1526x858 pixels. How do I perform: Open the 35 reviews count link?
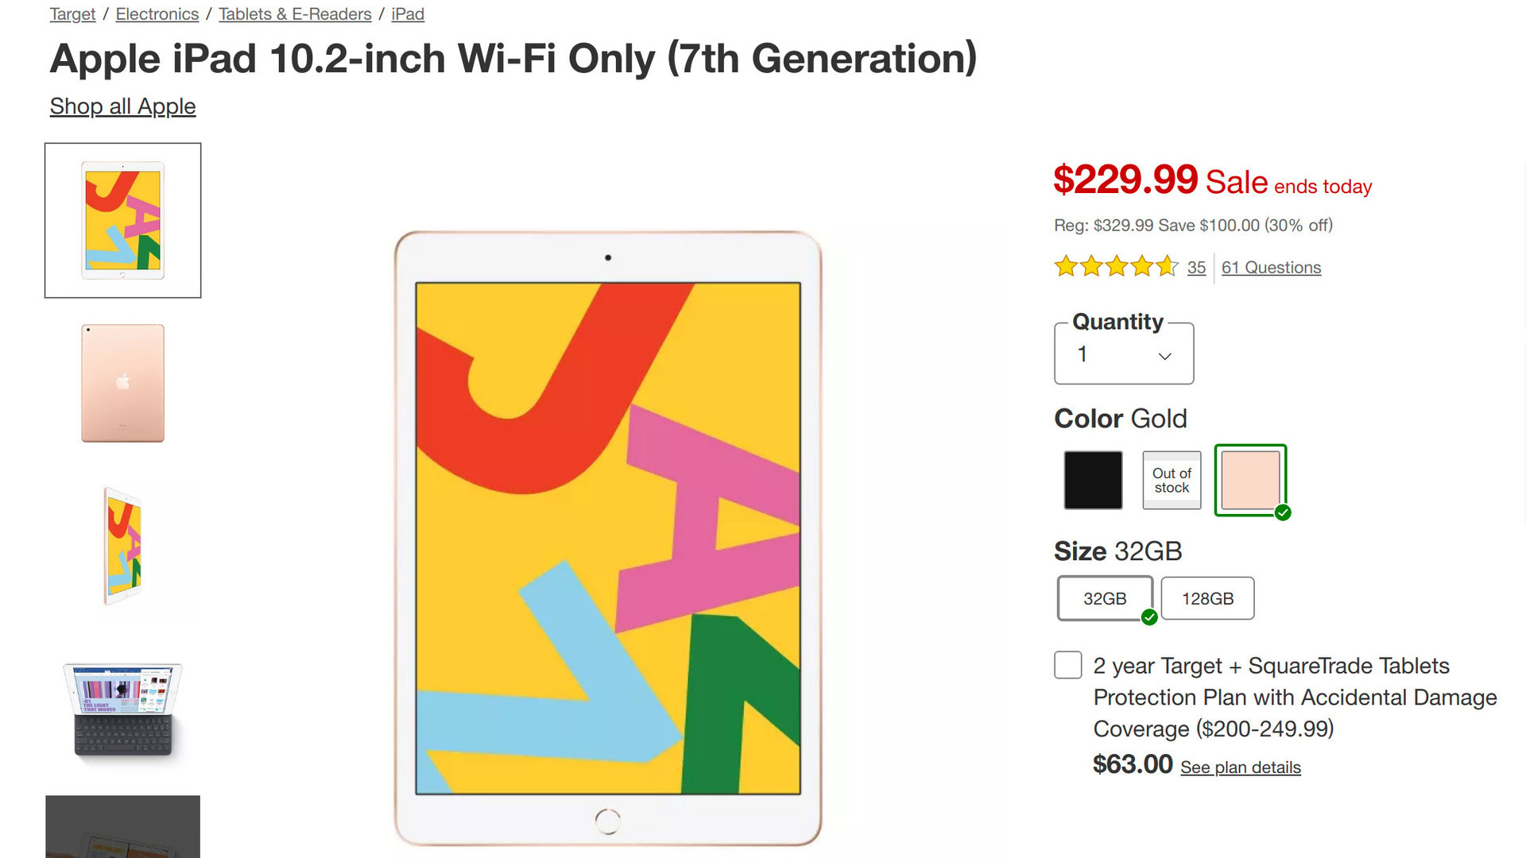(x=1196, y=268)
